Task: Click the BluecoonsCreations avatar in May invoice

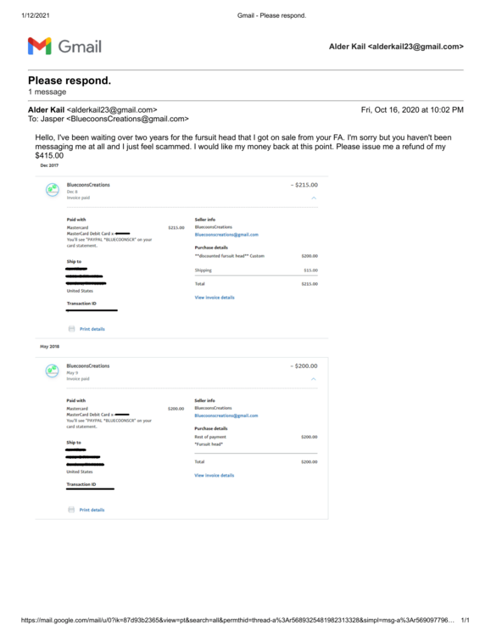Action: [x=52, y=371]
